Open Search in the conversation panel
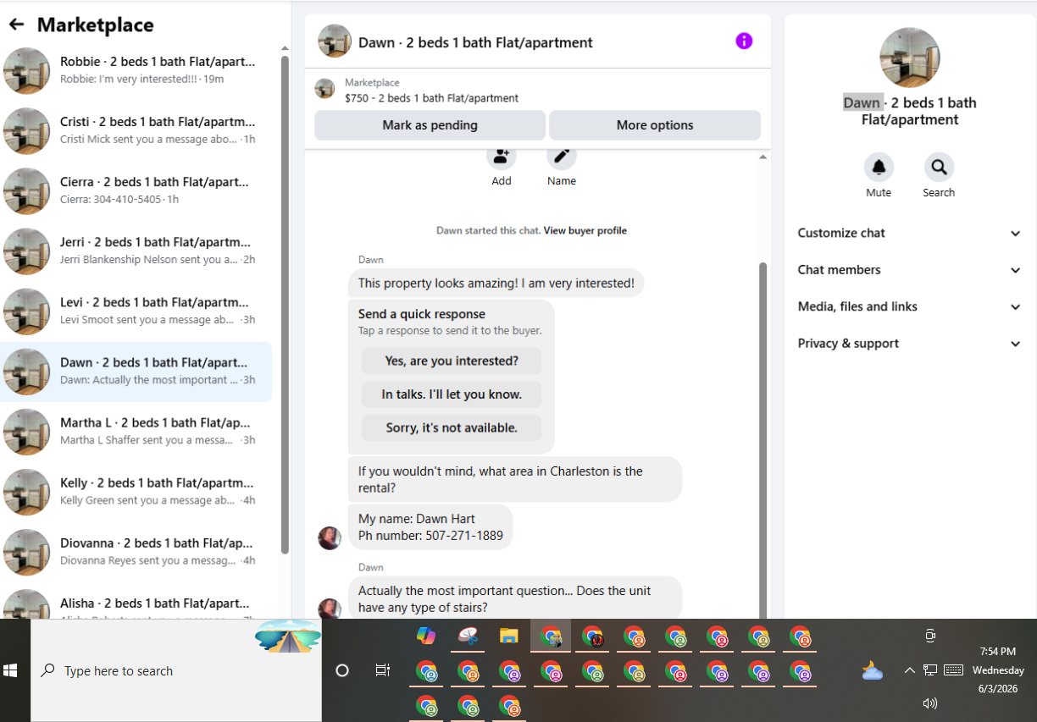Screen dimensions: 1037x722 pos(939,168)
